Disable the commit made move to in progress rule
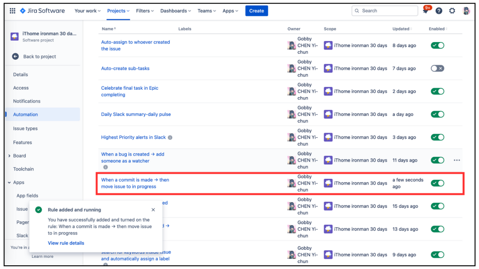The height and width of the screenshot is (269, 479). click(x=437, y=183)
